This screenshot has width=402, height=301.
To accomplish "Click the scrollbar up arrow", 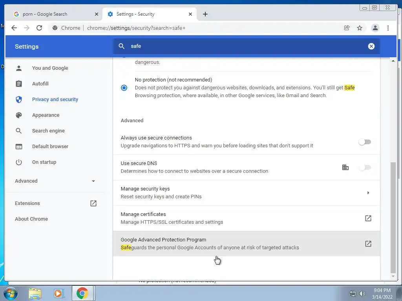I will pyautogui.click(x=393, y=61).
